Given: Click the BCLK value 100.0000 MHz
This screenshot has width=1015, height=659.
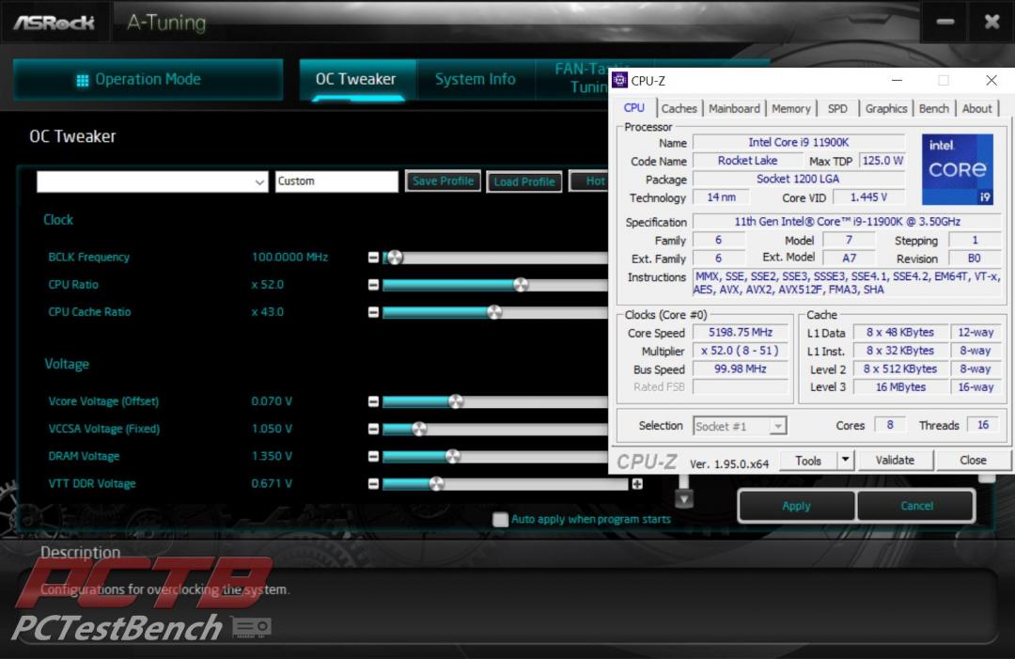Looking at the screenshot, I should 289,257.
